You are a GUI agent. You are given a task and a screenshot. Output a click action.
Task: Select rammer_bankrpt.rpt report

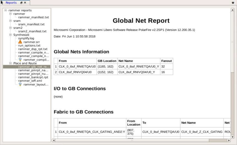click(x=33, y=77)
